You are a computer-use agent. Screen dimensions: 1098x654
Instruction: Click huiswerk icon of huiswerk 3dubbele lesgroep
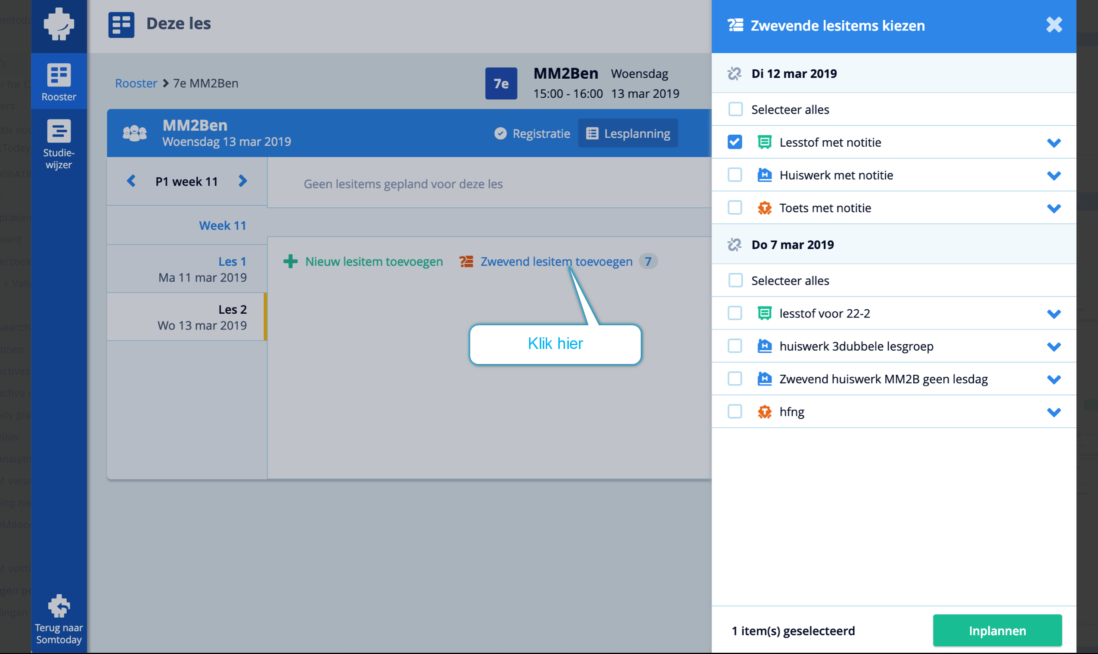[765, 346]
